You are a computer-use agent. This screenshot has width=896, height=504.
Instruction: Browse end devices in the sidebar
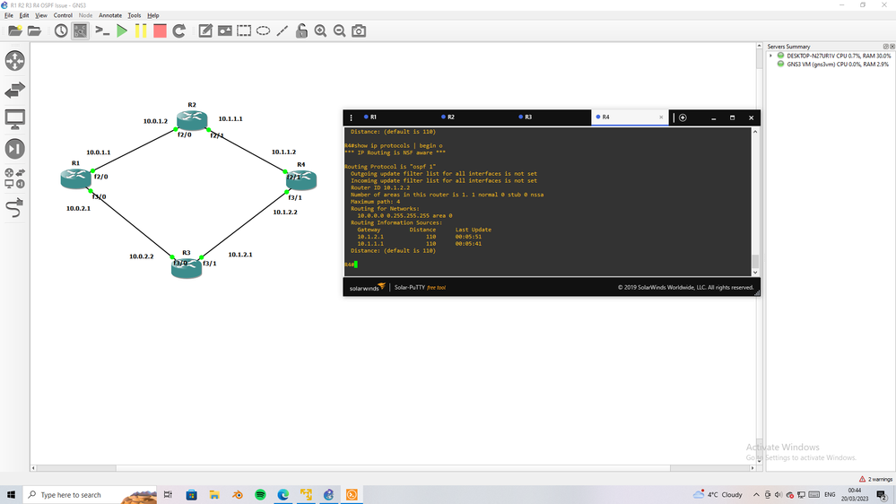coord(15,119)
